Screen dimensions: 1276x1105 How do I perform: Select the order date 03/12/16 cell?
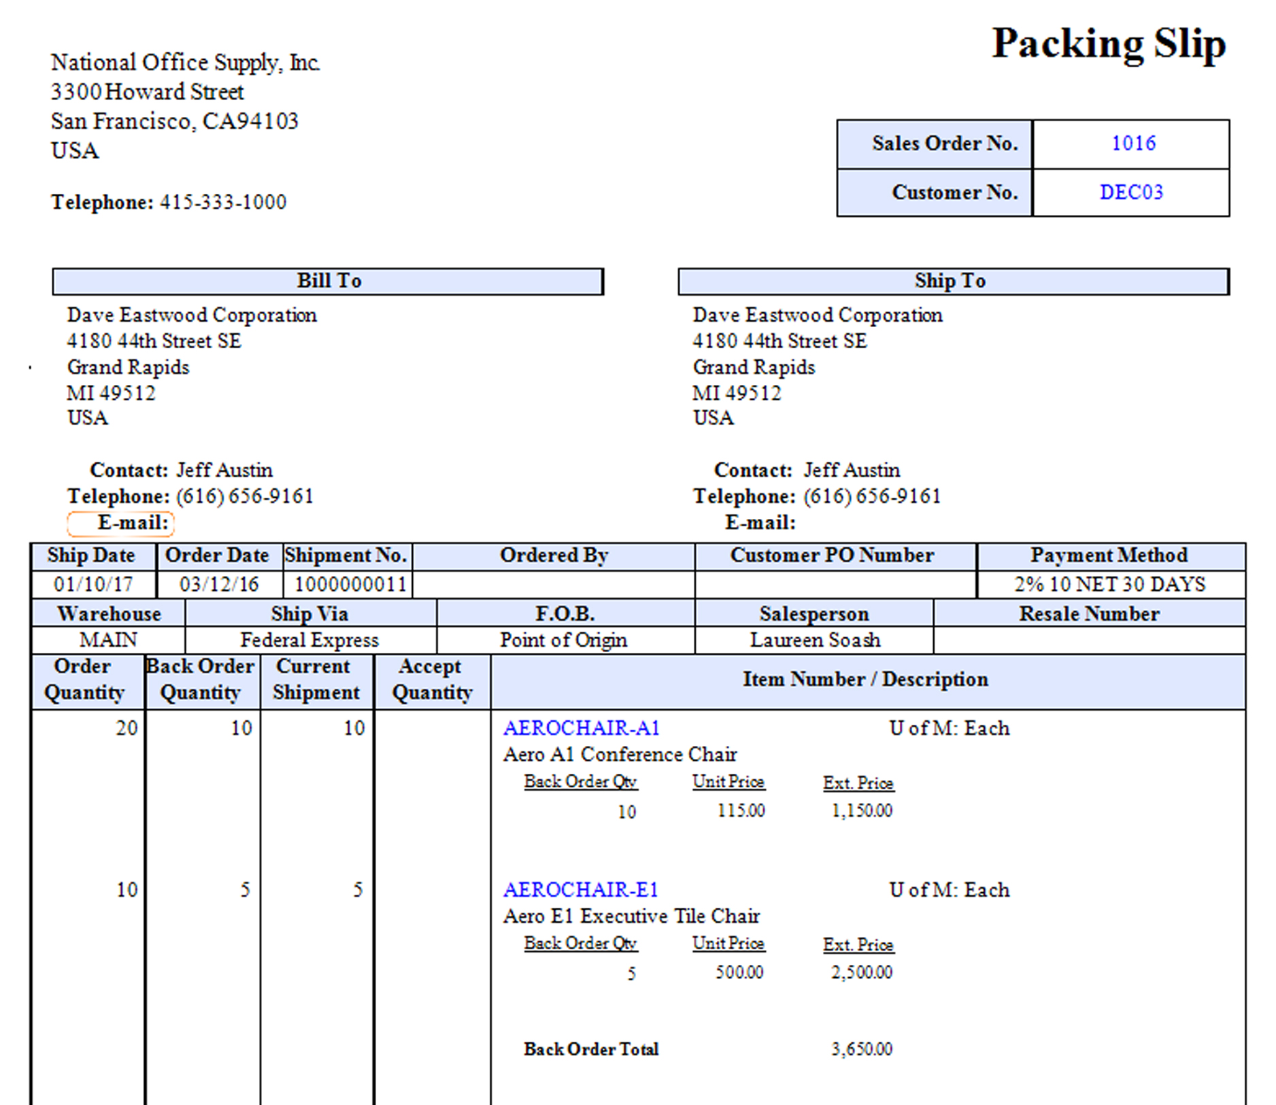(x=219, y=584)
